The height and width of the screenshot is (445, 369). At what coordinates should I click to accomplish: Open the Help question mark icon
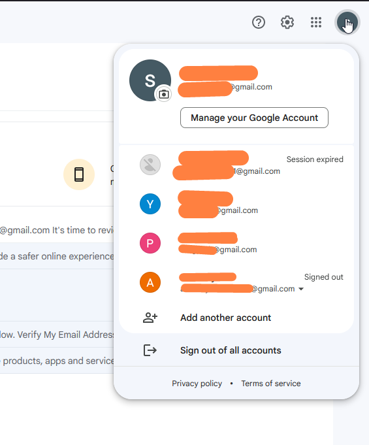(x=259, y=22)
